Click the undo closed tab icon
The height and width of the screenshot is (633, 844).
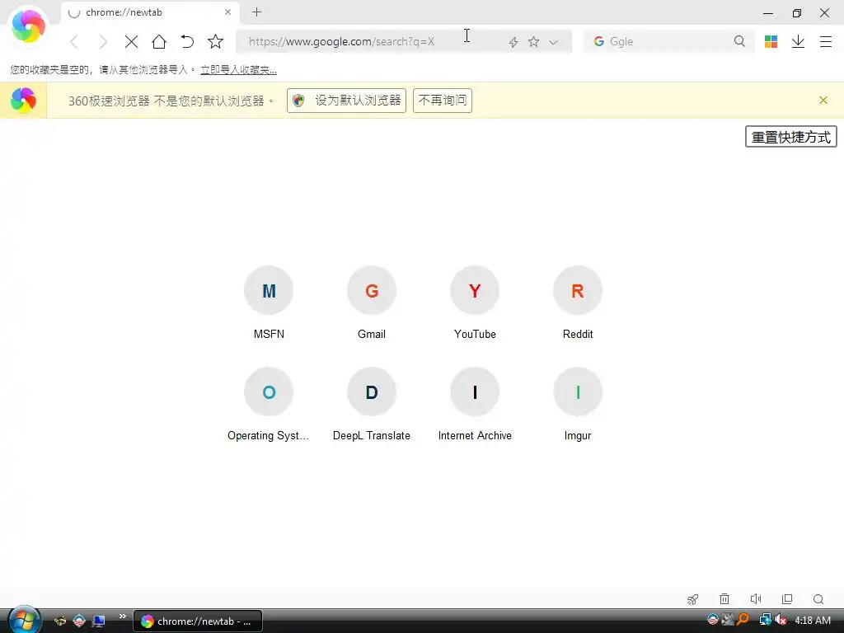tap(187, 41)
